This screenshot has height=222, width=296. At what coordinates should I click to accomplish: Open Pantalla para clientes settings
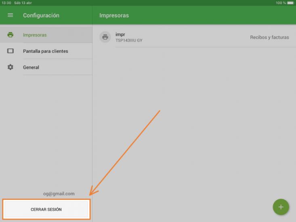tap(46, 51)
